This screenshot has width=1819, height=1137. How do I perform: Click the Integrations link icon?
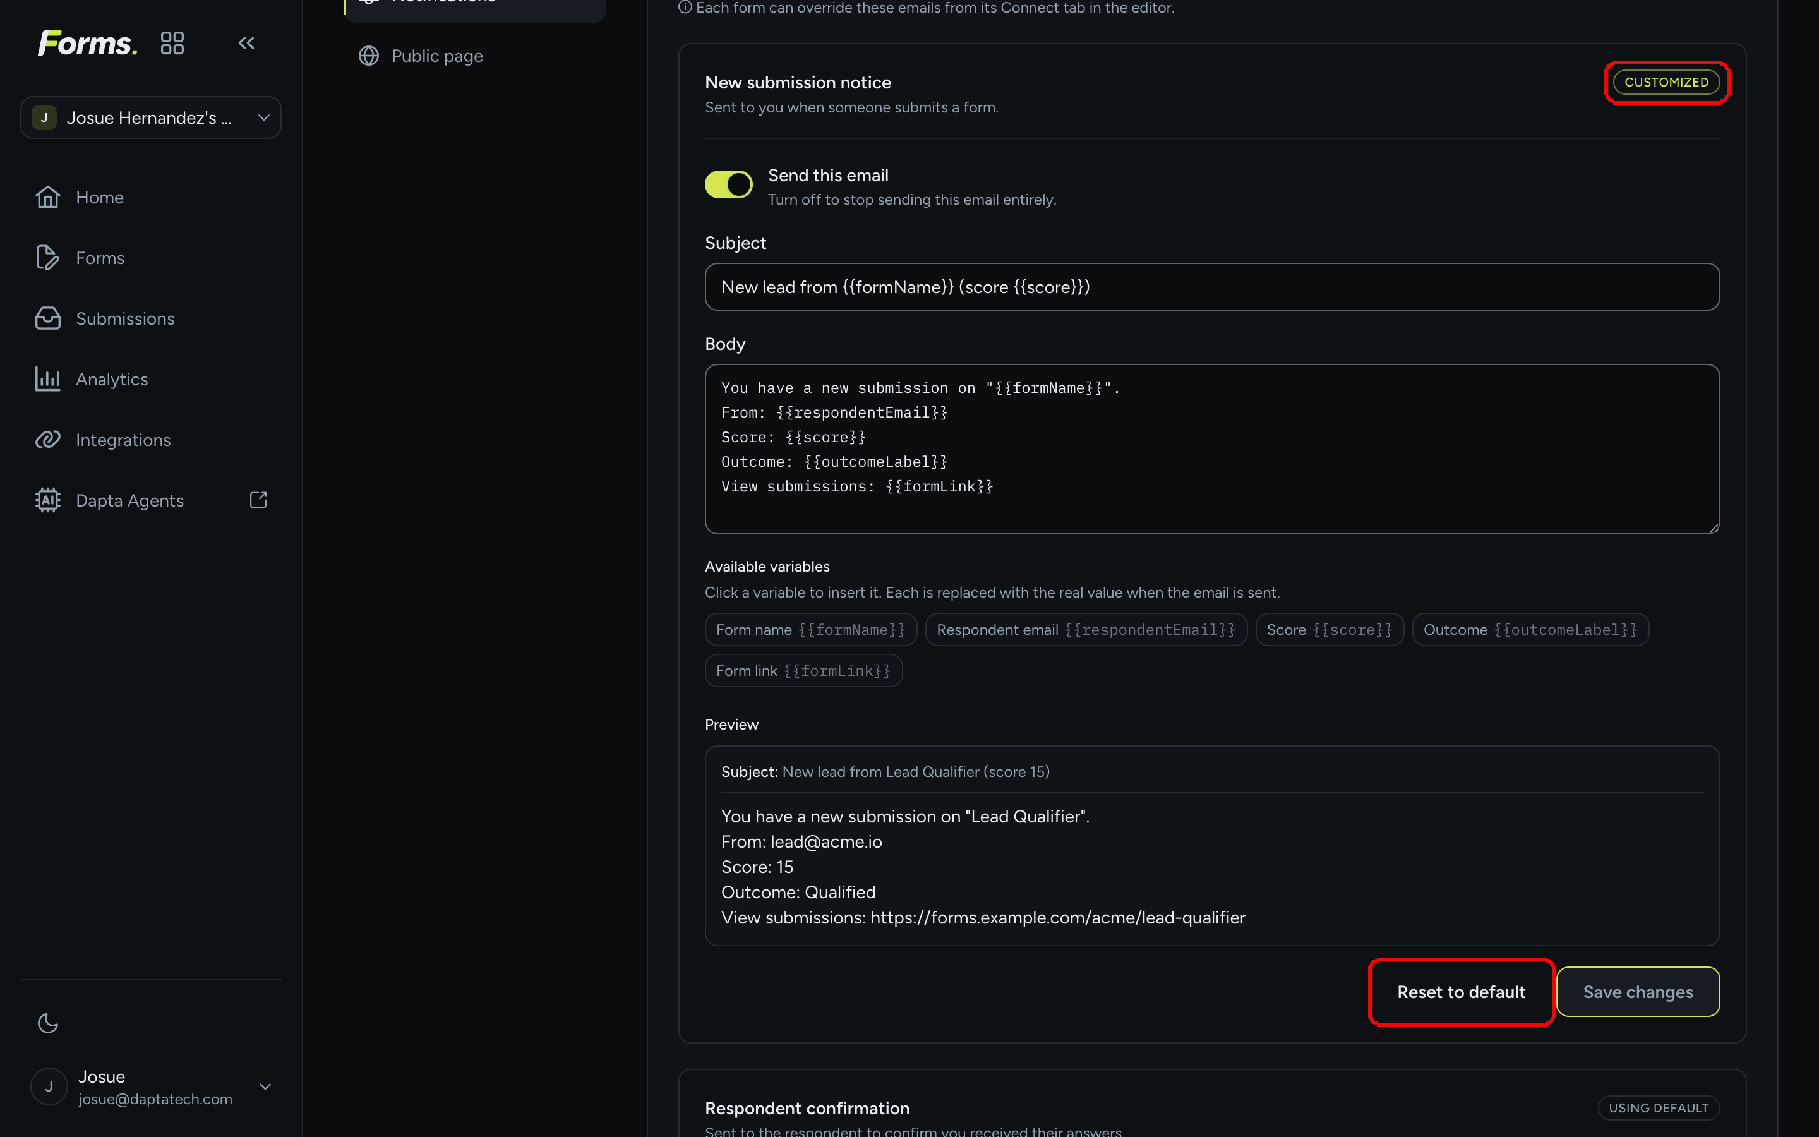(48, 440)
